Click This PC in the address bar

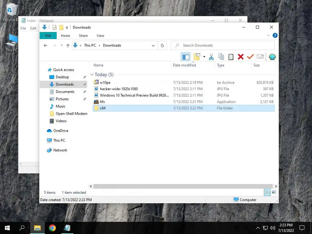point(90,45)
